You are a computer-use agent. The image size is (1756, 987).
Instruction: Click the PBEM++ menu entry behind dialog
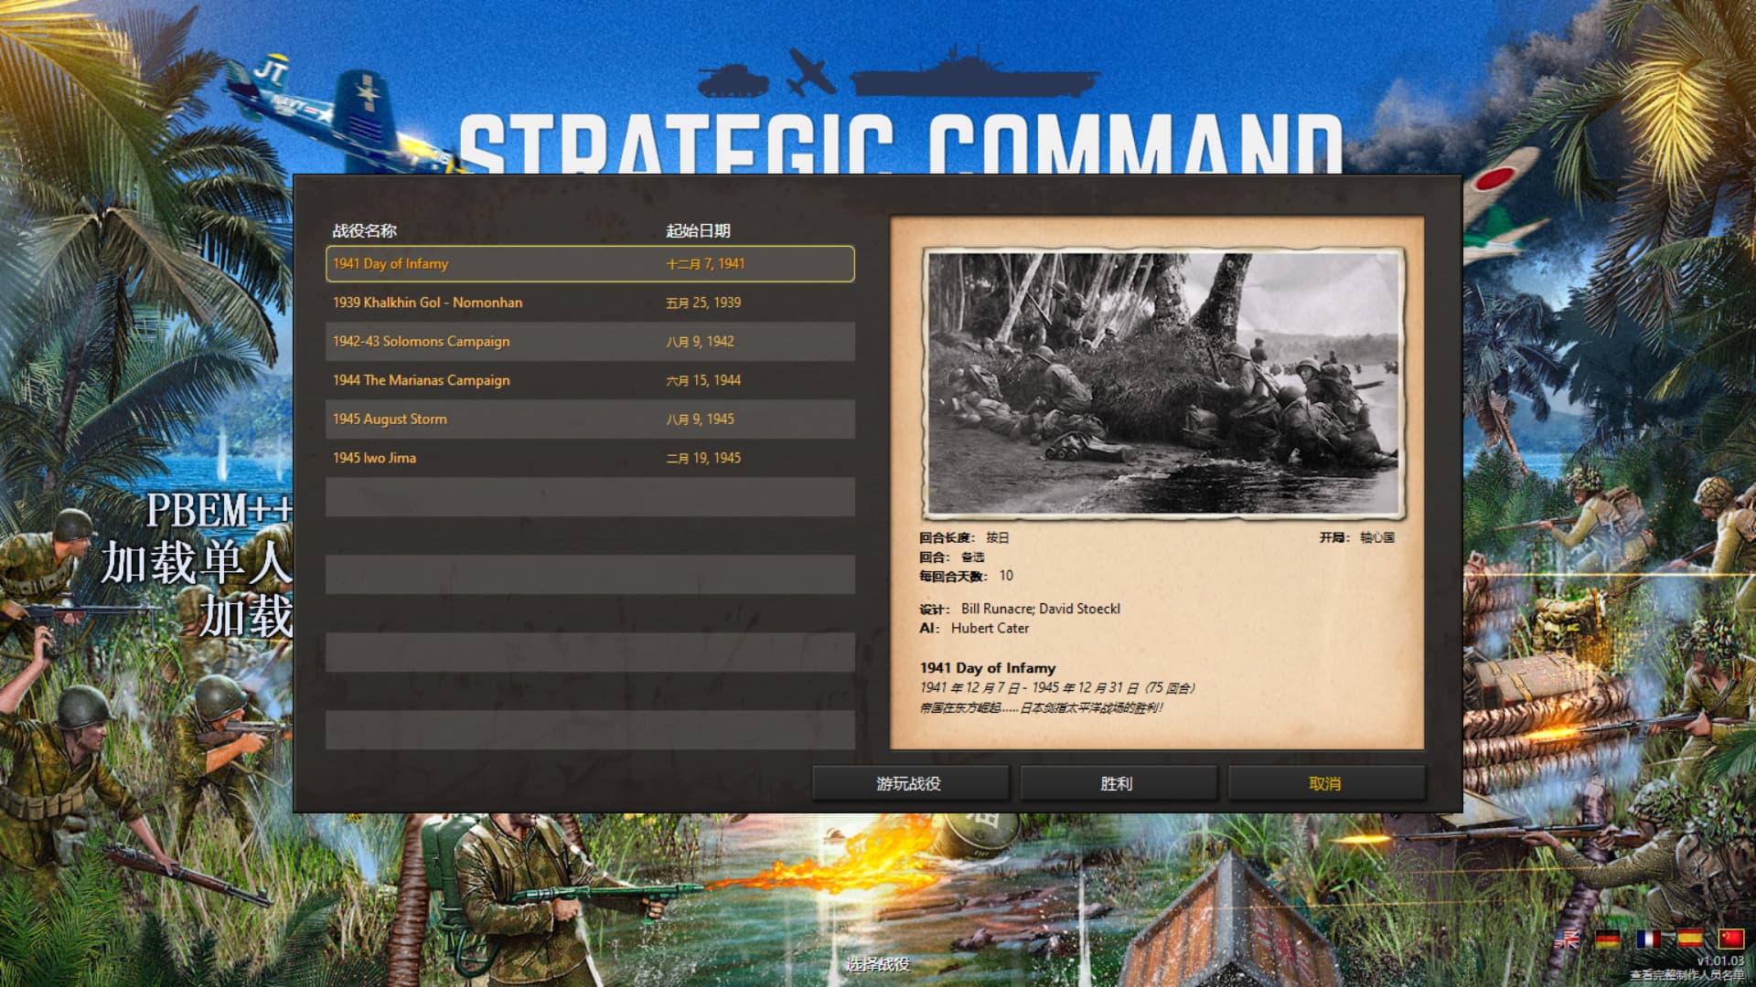219,510
